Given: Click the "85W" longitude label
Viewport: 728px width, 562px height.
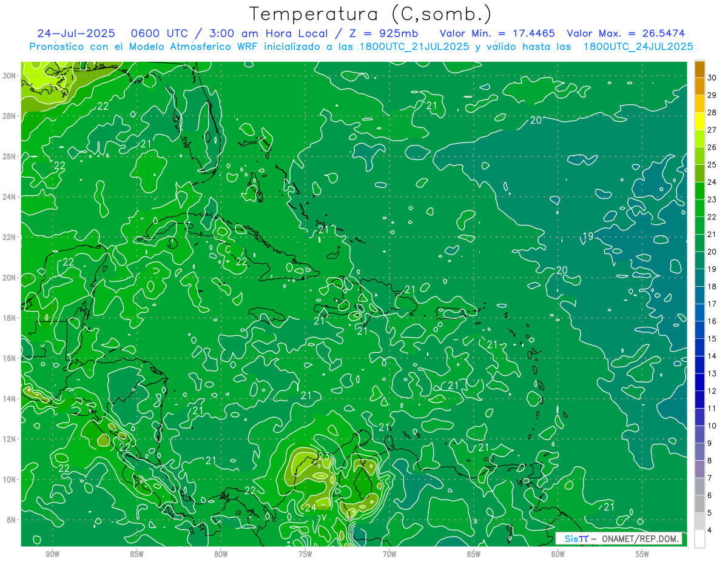Looking at the screenshot, I should [137, 555].
